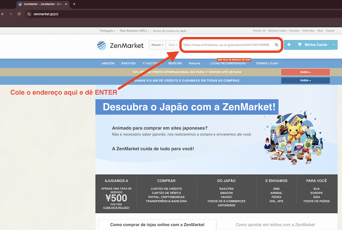Switch to 'Como comprar de lojas online' tab

[157, 225]
